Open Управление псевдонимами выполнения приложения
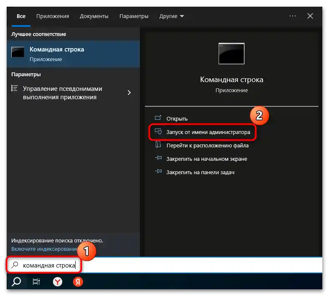The image size is (329, 296). 73,93
